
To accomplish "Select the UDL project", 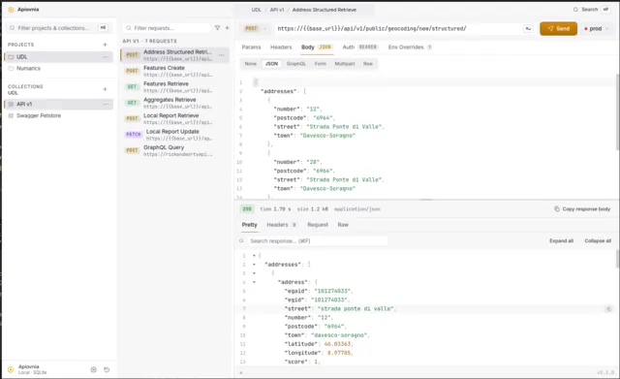I will pyautogui.click(x=58, y=57).
